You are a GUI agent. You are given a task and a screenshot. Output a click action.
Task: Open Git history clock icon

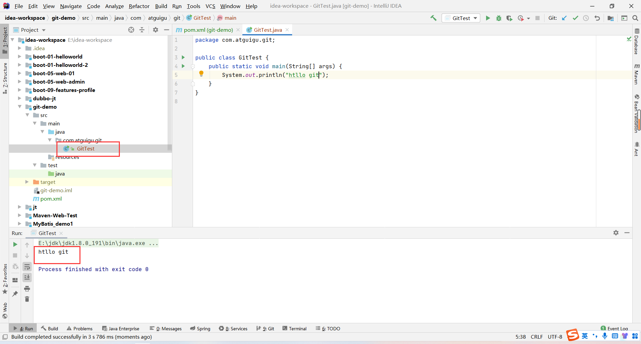586,18
